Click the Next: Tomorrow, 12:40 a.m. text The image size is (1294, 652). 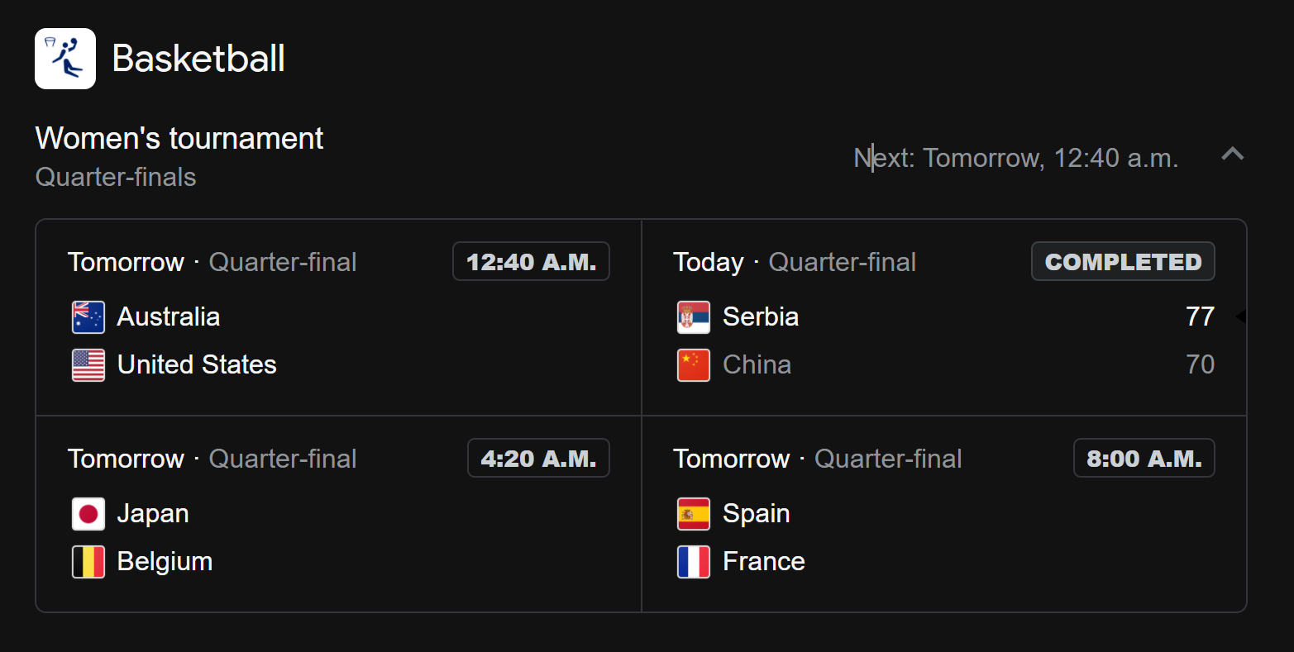click(x=1015, y=158)
